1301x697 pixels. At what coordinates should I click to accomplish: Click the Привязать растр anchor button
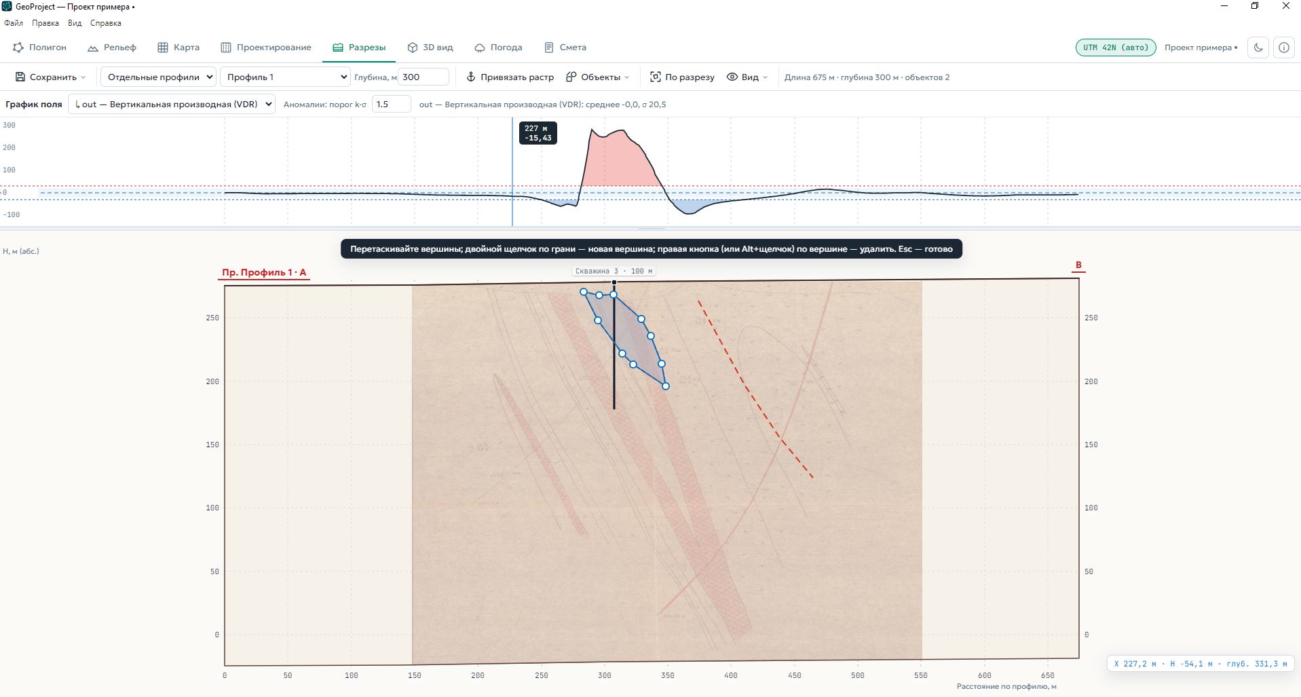[510, 77]
